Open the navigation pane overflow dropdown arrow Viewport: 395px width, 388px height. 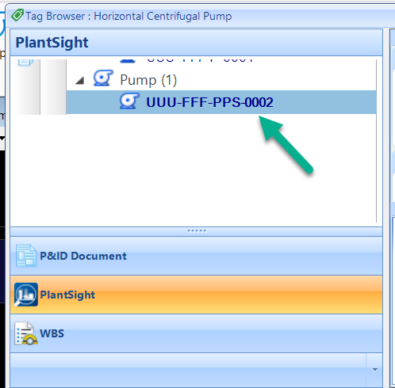click(x=374, y=370)
